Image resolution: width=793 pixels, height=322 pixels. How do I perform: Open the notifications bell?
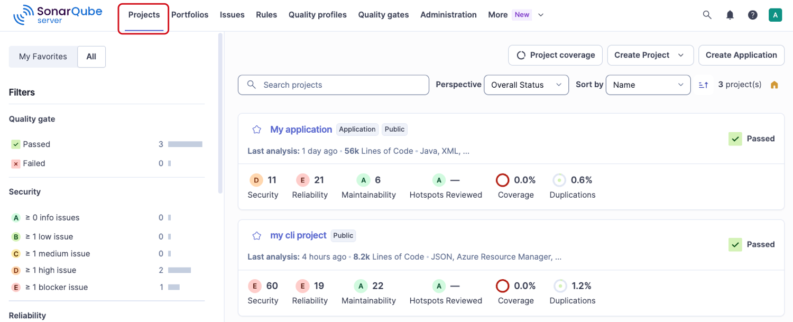coord(730,15)
